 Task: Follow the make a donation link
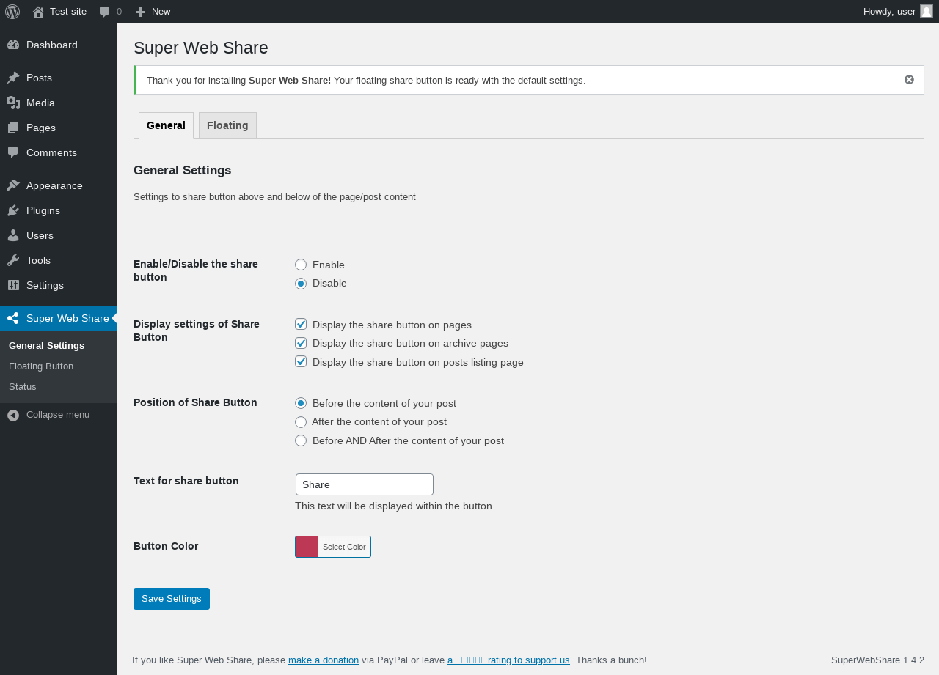pyautogui.click(x=324, y=660)
